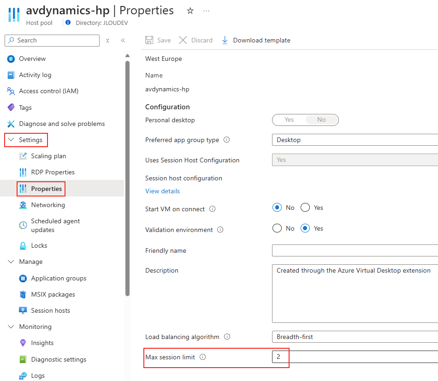The width and height of the screenshot is (438, 381).
Task: Focus the Friendly name field
Action: point(355,250)
